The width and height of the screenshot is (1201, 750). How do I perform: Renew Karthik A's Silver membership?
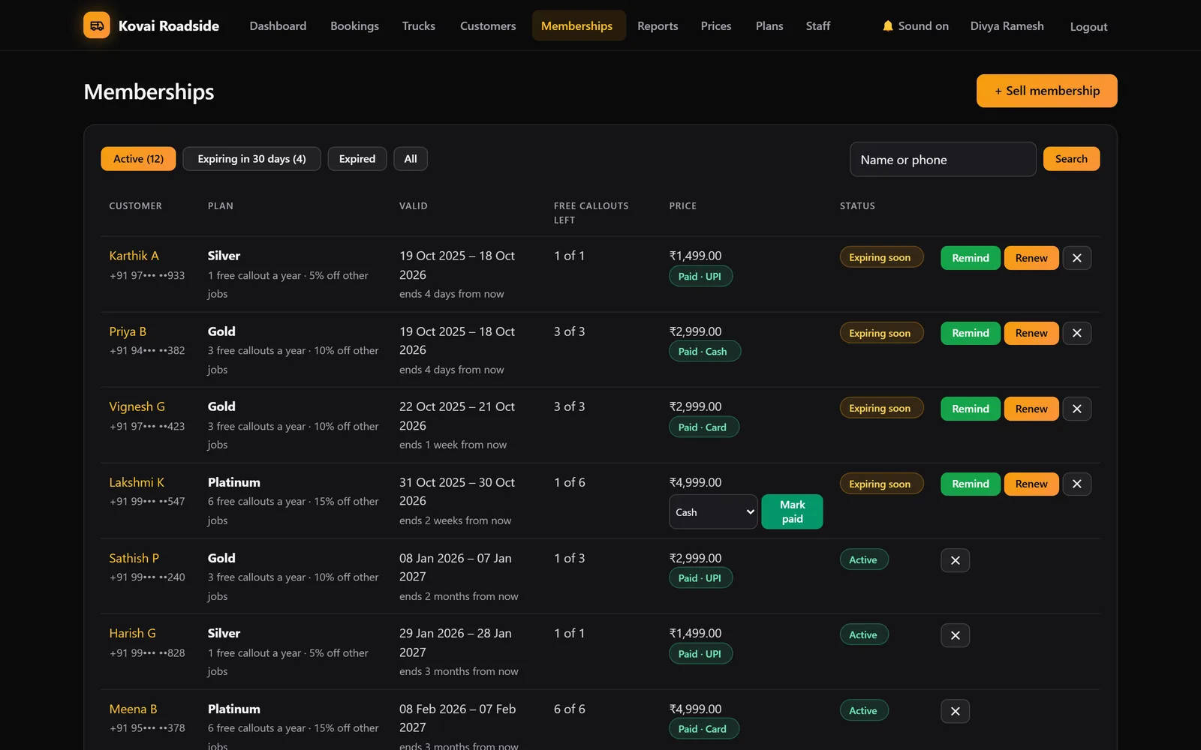1031,258
